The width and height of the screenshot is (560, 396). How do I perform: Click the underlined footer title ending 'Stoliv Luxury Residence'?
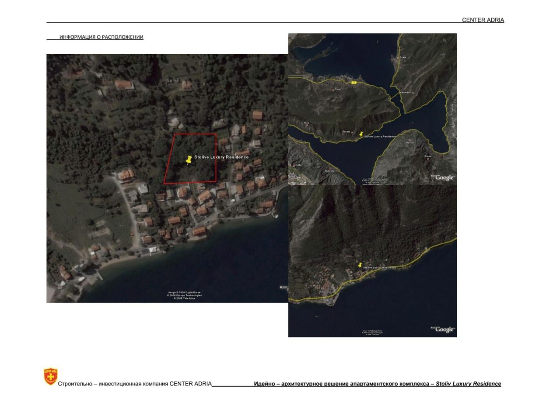point(378,384)
